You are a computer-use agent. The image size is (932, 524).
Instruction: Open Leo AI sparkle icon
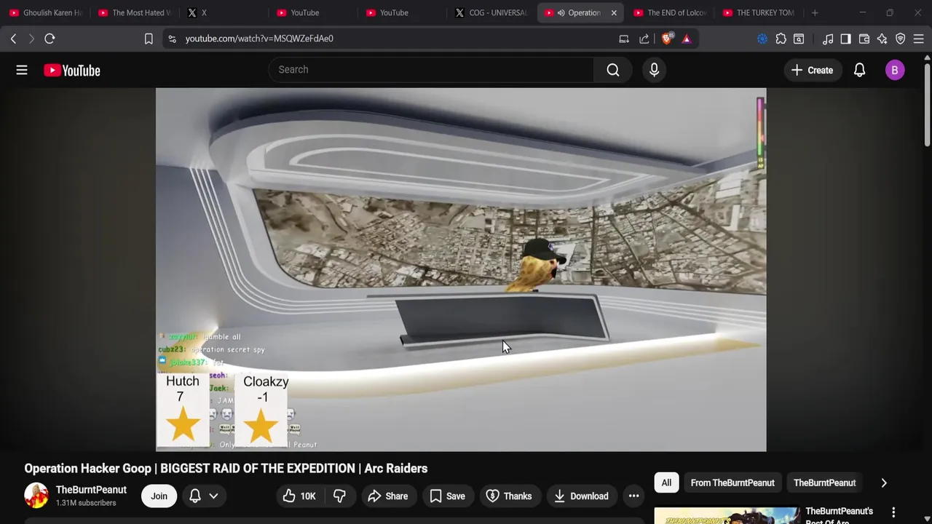[x=882, y=39]
